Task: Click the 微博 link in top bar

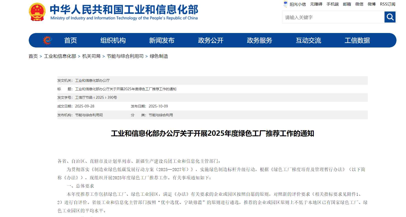Action: click(372, 4)
